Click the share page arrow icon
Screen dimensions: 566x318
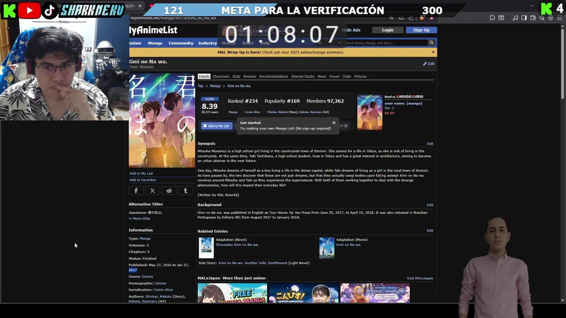pyautogui.click(x=411, y=18)
